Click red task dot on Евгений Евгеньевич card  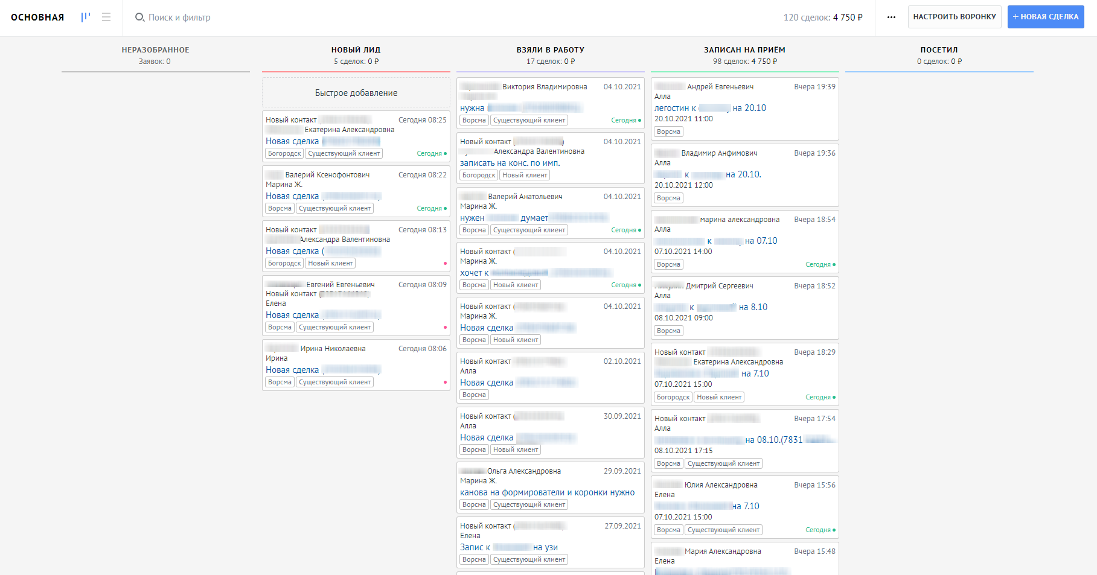[445, 327]
